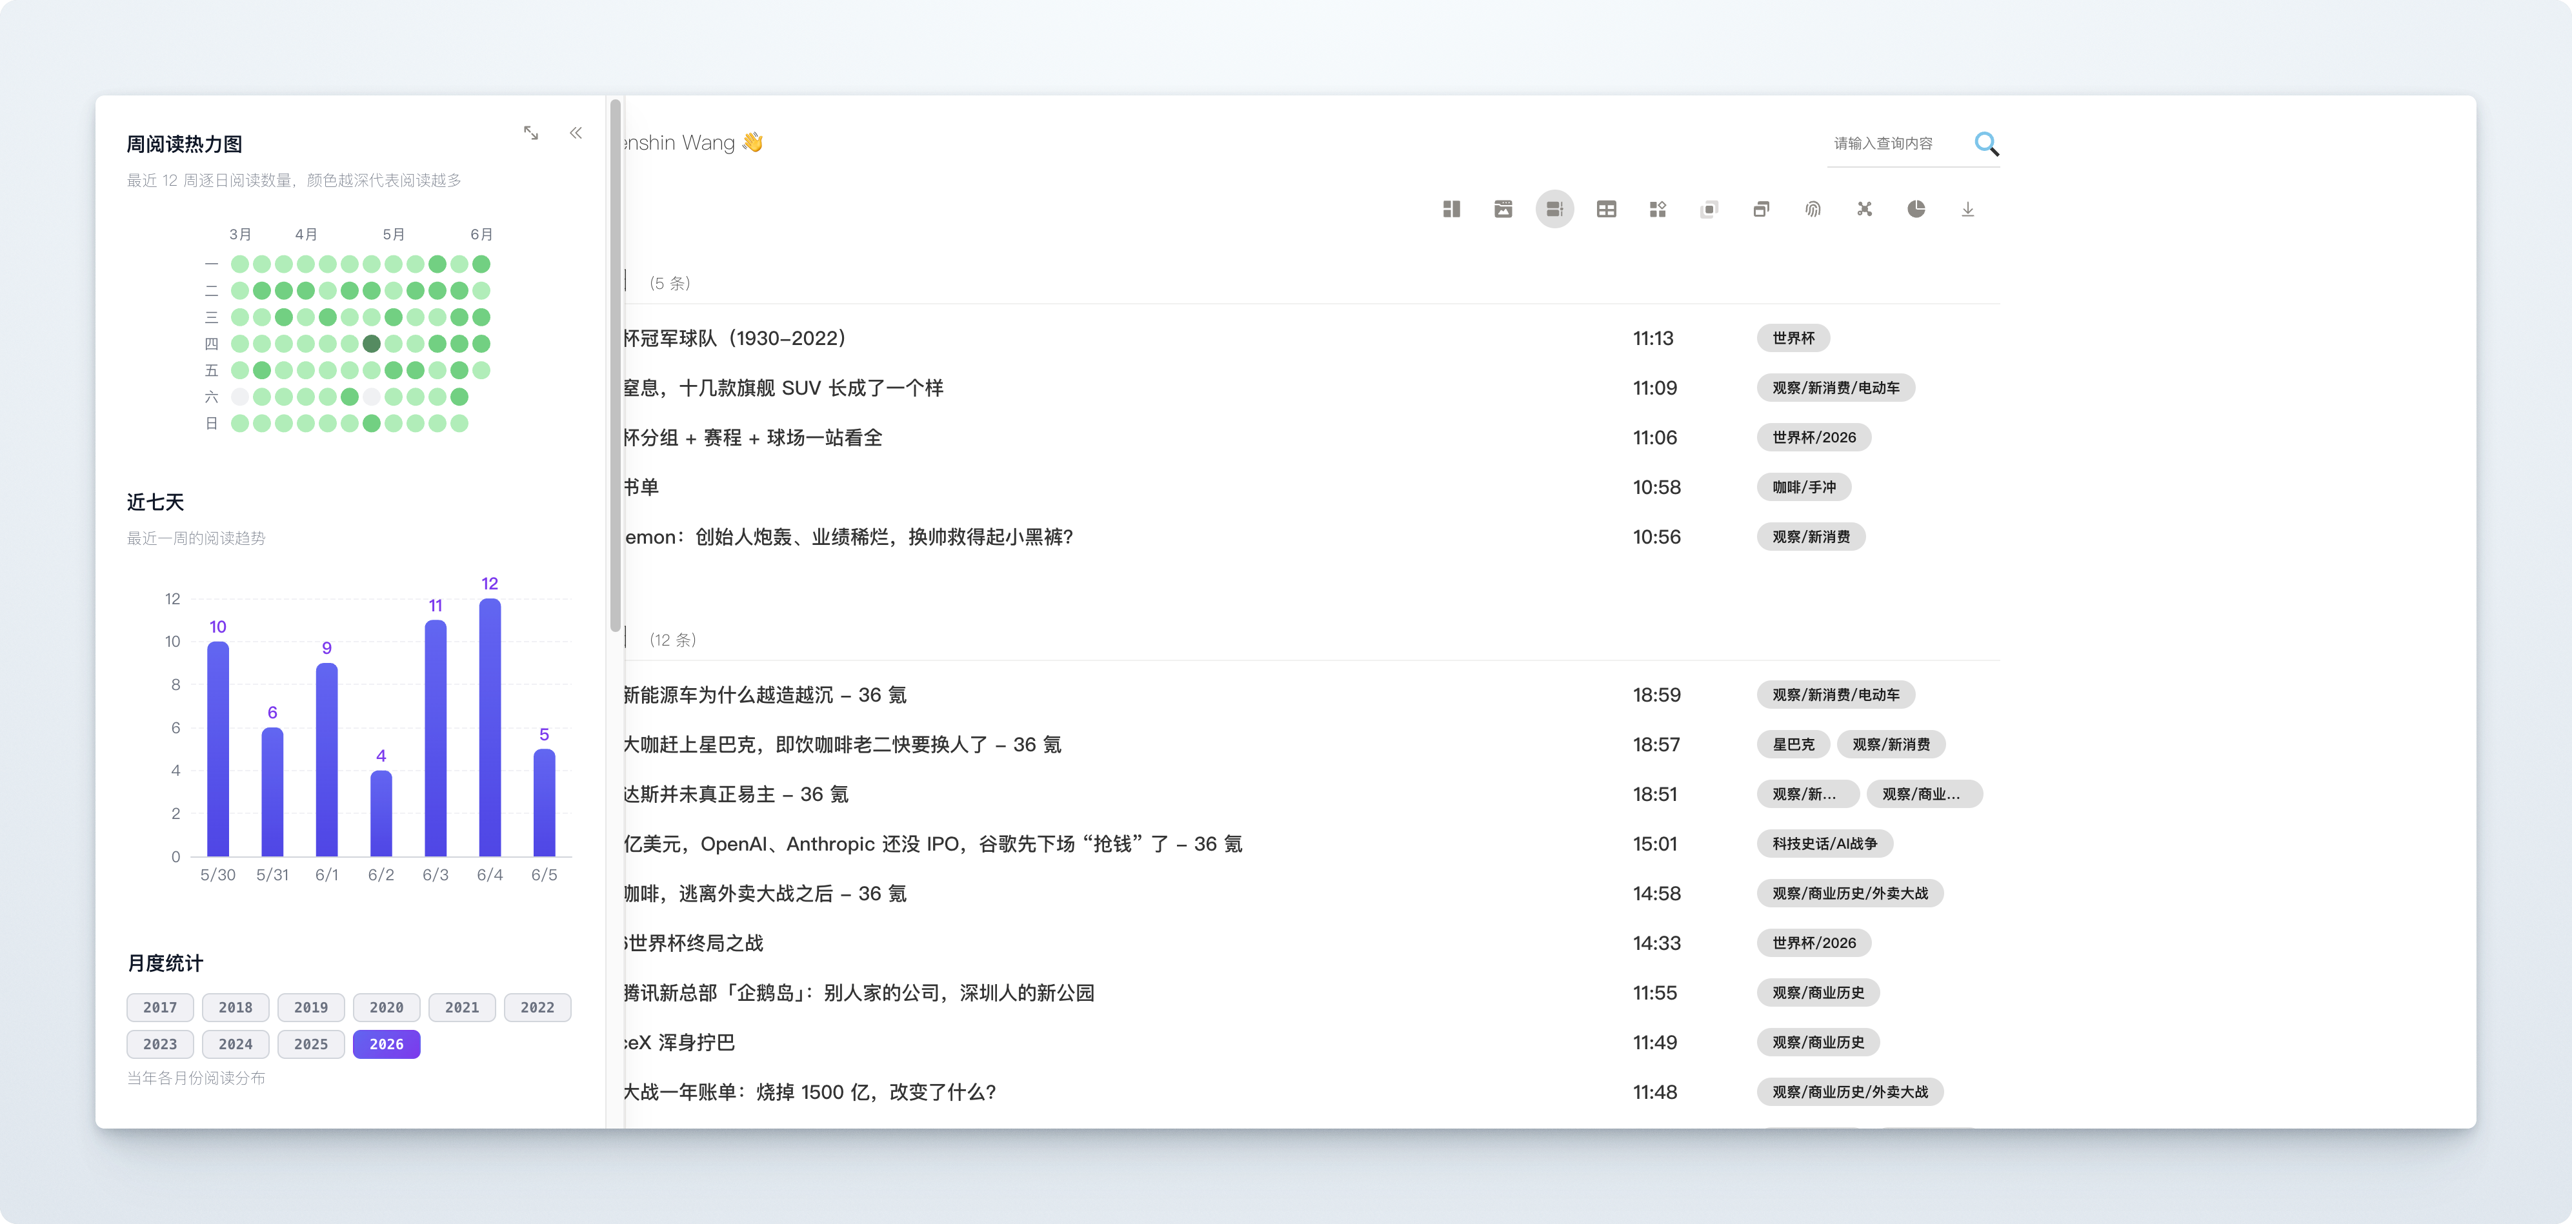Click 观察/新消费/电动车 tag on 11:09 row

tap(1835, 388)
